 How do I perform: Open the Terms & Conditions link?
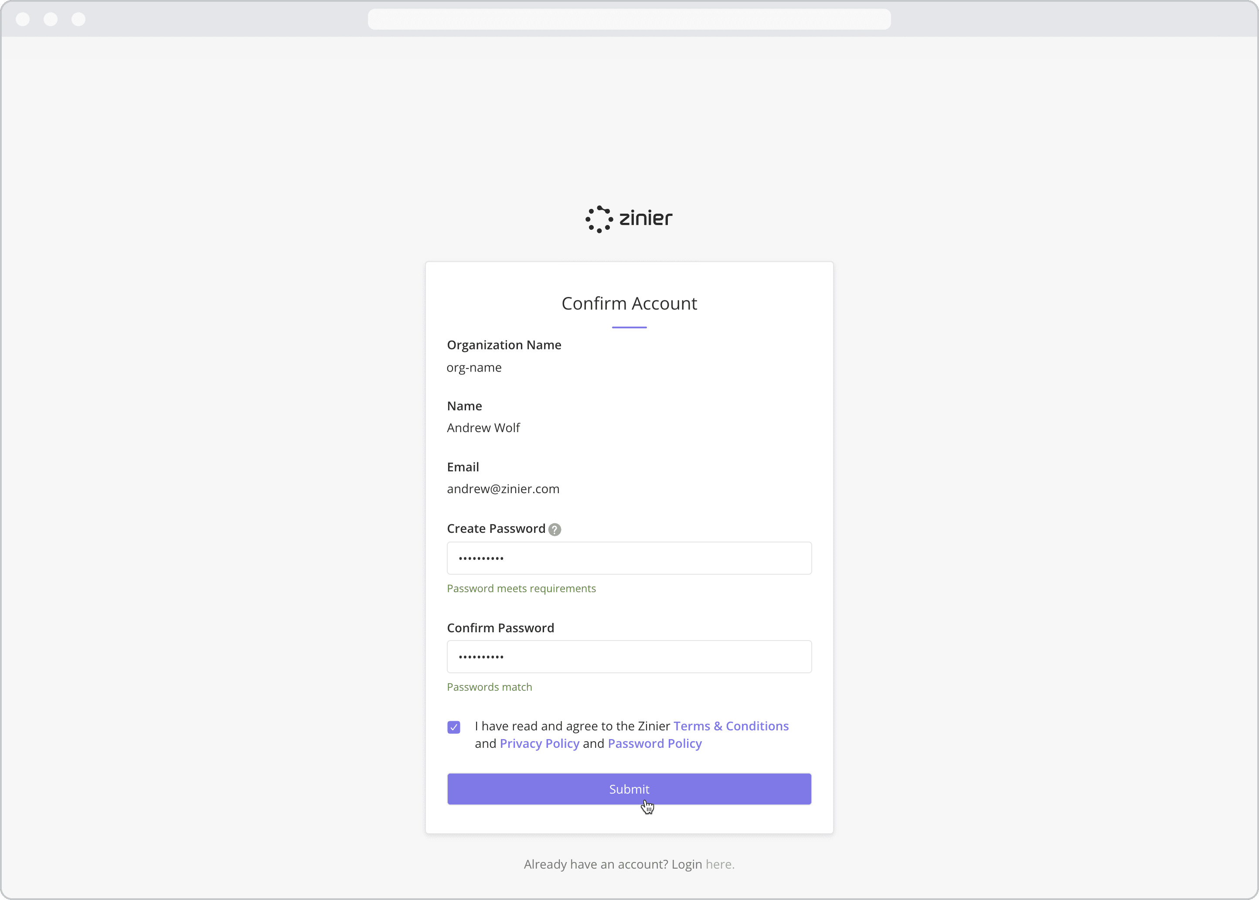coord(731,726)
